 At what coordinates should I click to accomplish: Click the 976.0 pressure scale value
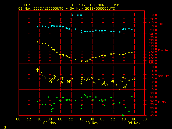[153, 40]
